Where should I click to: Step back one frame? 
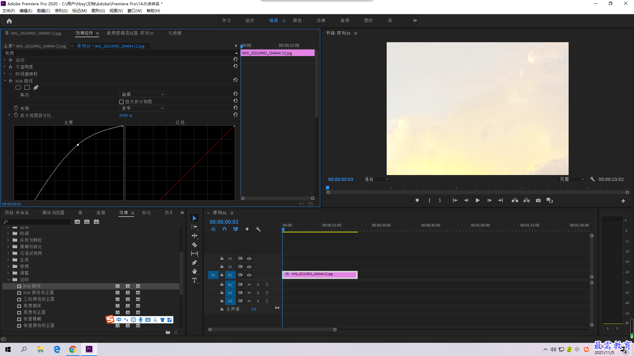(466, 200)
